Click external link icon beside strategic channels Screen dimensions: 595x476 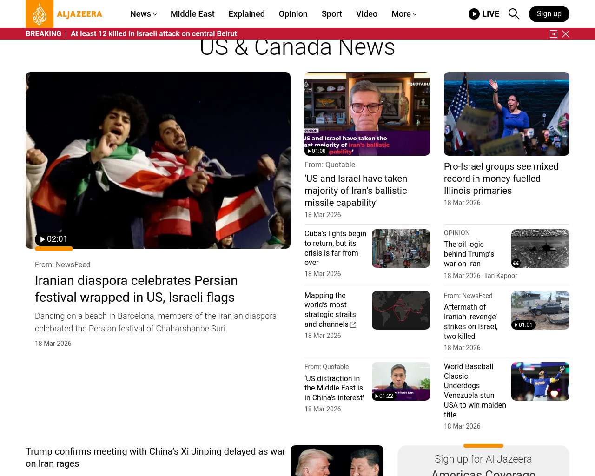click(x=353, y=325)
